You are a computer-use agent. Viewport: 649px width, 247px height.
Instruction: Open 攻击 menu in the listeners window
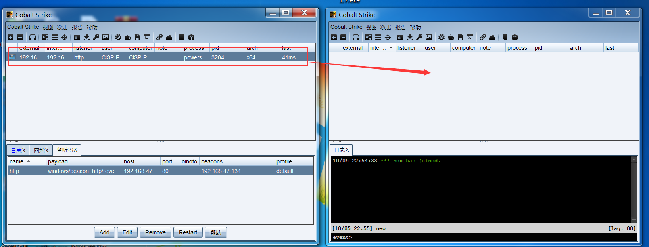point(63,27)
